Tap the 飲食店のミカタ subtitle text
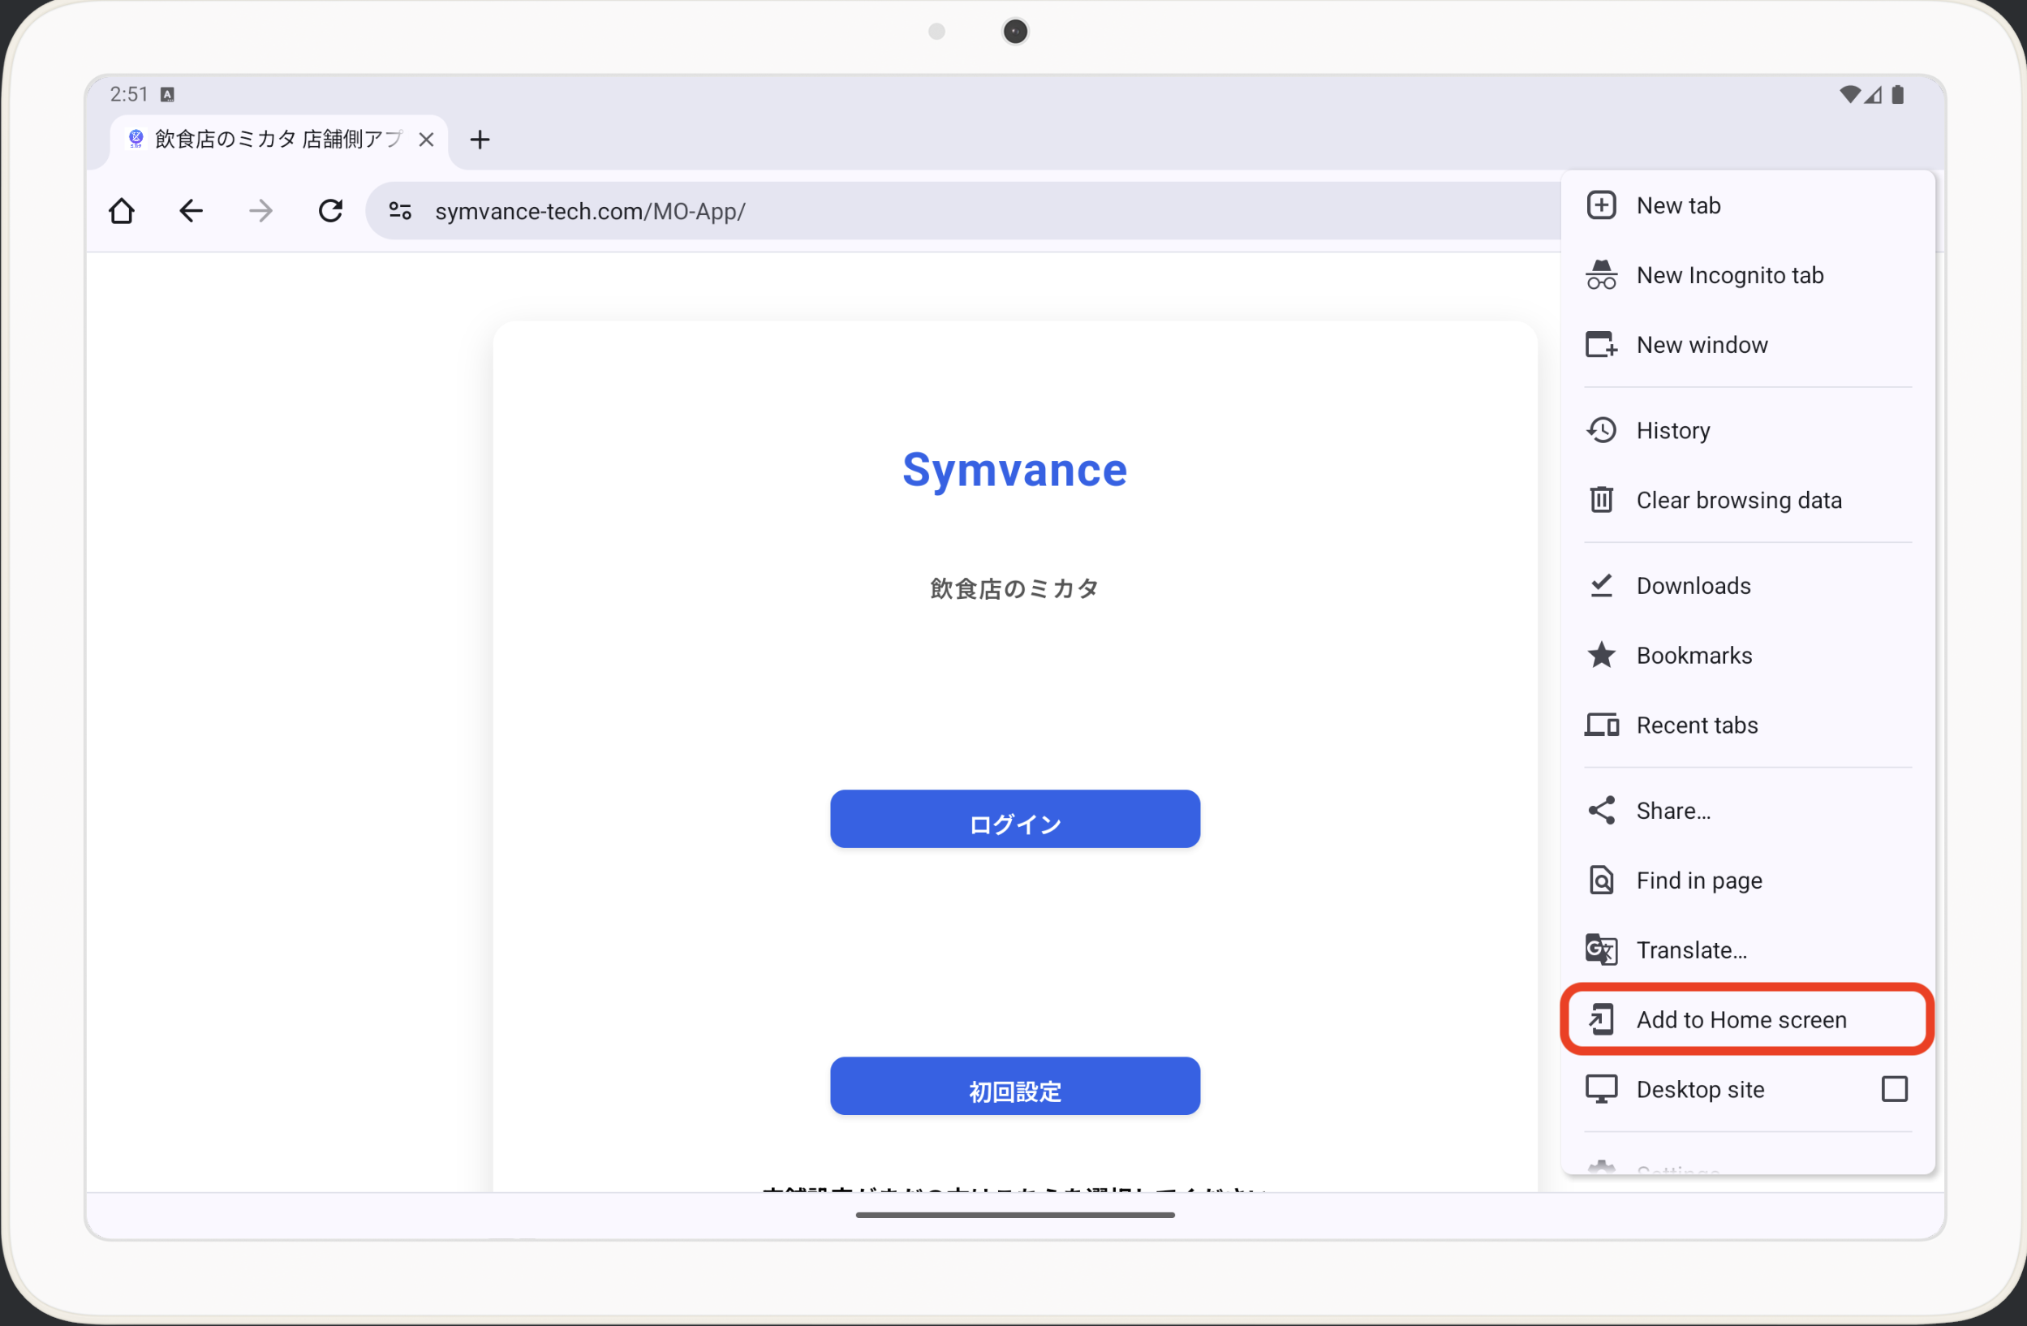The width and height of the screenshot is (2027, 1326). [1015, 588]
